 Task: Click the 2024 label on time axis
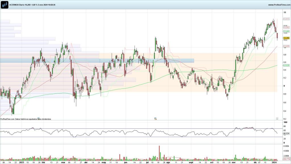274,163
